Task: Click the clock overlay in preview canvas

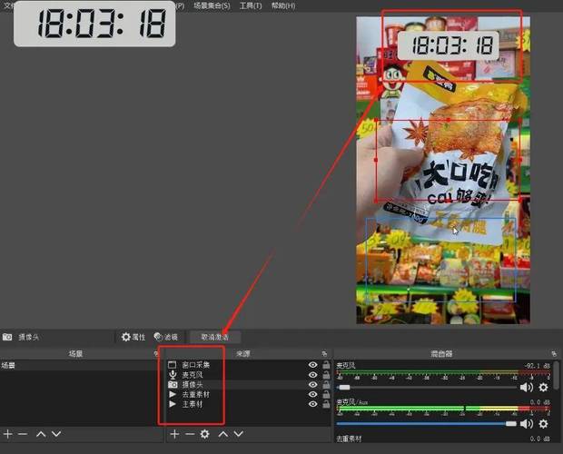Action: click(x=448, y=45)
